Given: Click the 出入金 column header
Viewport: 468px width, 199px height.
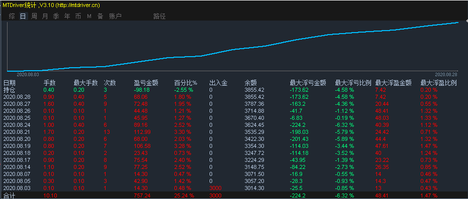Looking at the screenshot, I should [219, 83].
